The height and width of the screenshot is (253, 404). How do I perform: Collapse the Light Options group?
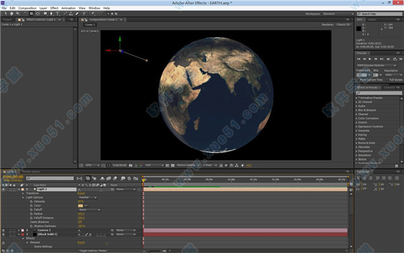(23, 198)
